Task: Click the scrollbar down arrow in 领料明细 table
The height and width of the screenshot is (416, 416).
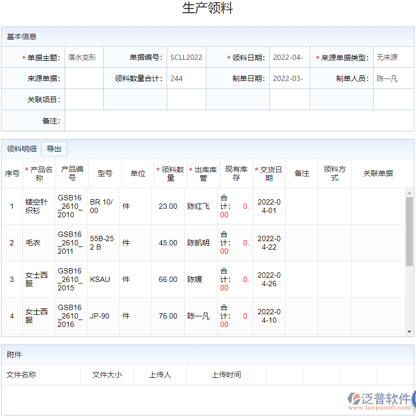Action: pyautogui.click(x=409, y=332)
